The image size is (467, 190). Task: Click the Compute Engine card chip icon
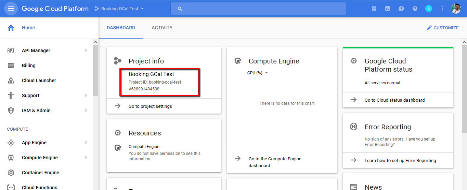[237, 61]
